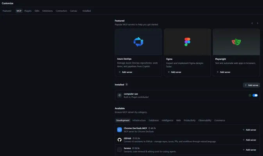263x156 pixels.
Task: Open the Serena server title
Action: click(x=127, y=148)
